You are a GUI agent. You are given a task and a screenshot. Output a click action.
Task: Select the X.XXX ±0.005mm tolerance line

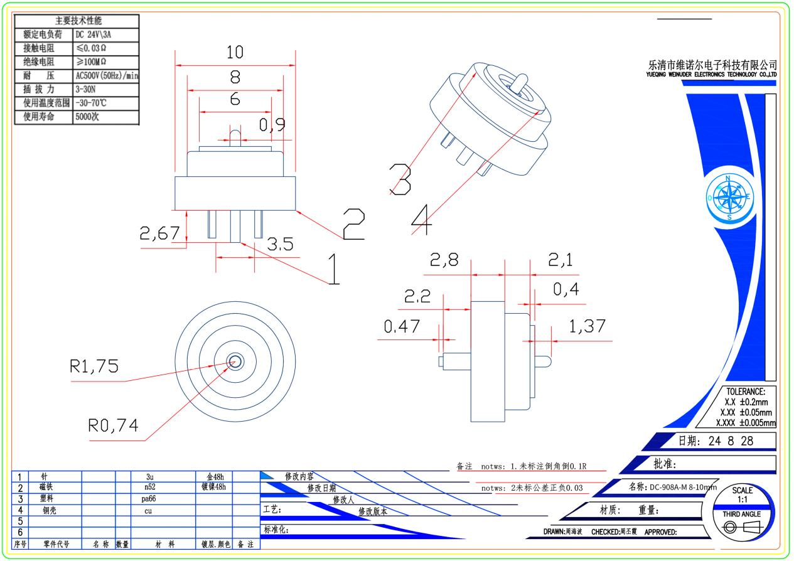click(746, 422)
